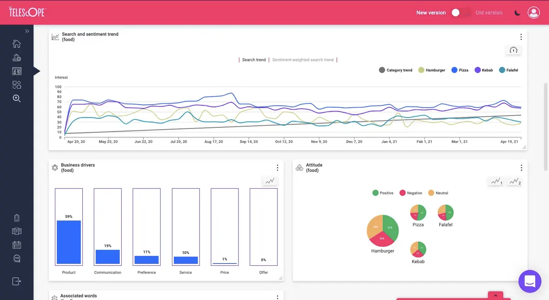Viewport: 549px width, 300px height.
Task: Click the Hamburger pie chart
Action: click(x=383, y=230)
